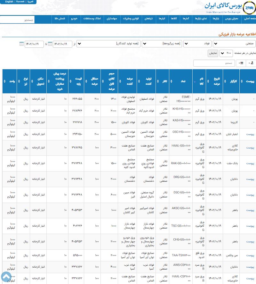This screenshot has width=256, height=284.
Task: Open the column visibility grid icon menu
Action: tap(241, 63)
